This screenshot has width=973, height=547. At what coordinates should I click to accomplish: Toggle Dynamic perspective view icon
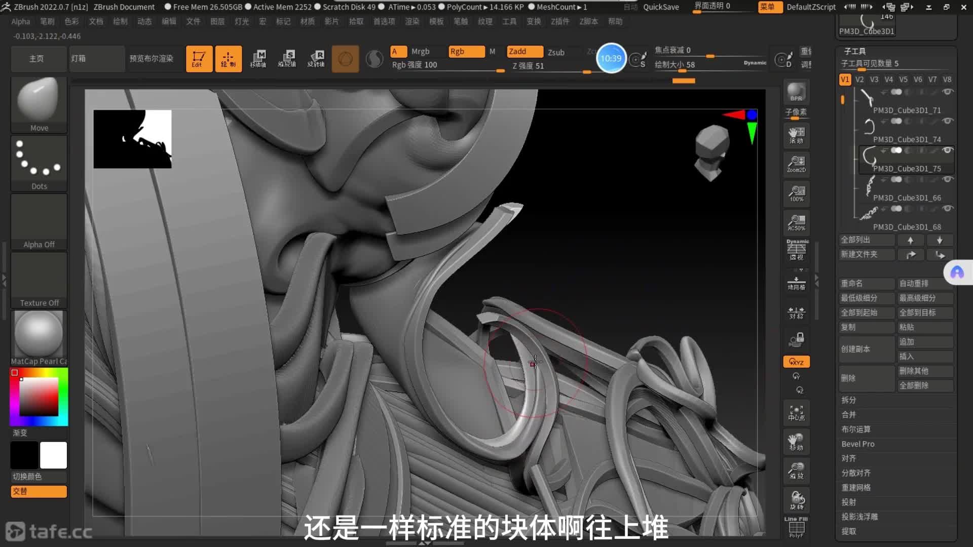796,250
